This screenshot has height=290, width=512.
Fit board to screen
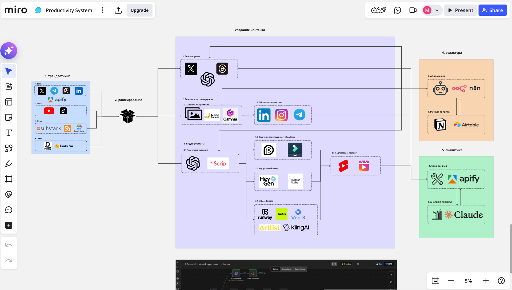click(435, 281)
